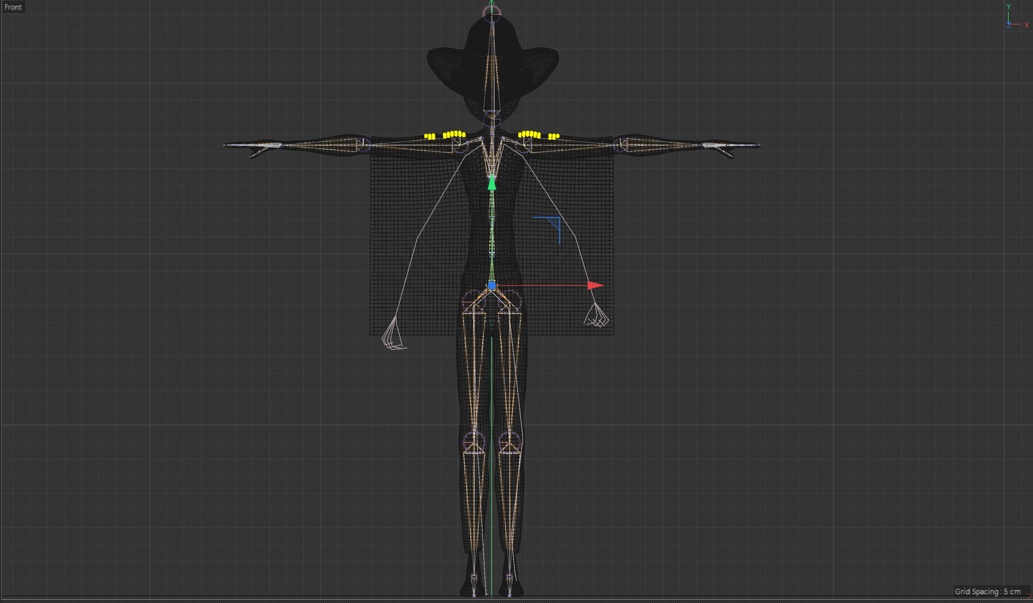The image size is (1033, 603).
Task: Click the knee joint circle on the left leg
Action: (x=474, y=442)
